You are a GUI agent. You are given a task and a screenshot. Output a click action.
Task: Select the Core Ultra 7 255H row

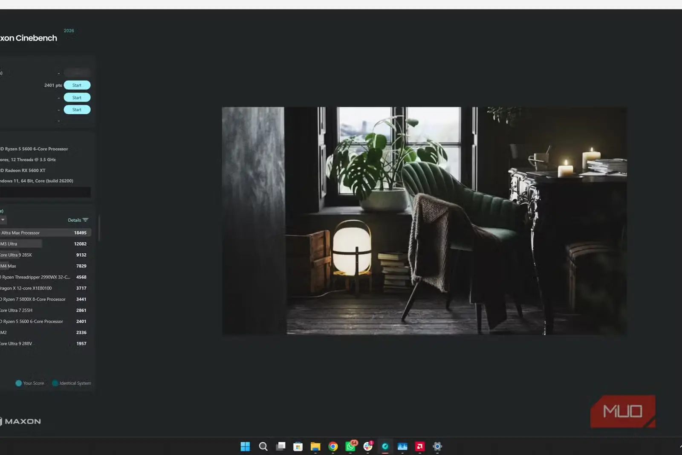pos(45,310)
